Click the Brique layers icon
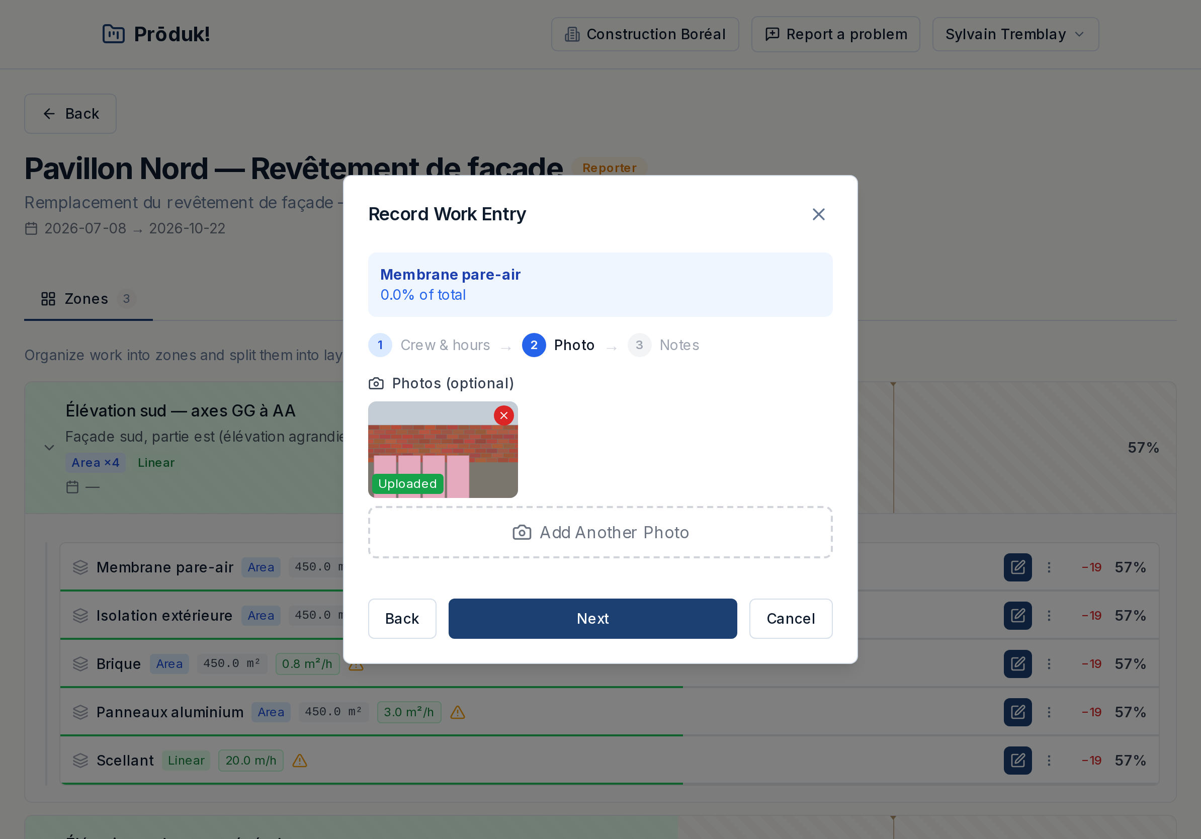The width and height of the screenshot is (1201, 839). click(80, 664)
